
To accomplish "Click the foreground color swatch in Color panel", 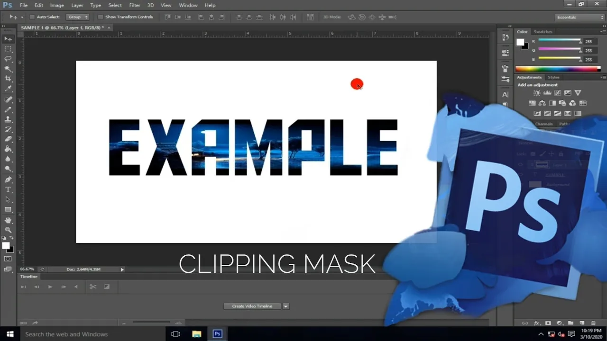I will (520, 43).
